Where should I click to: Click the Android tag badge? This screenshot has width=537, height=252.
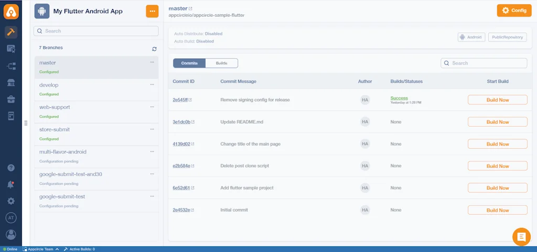[x=471, y=37]
